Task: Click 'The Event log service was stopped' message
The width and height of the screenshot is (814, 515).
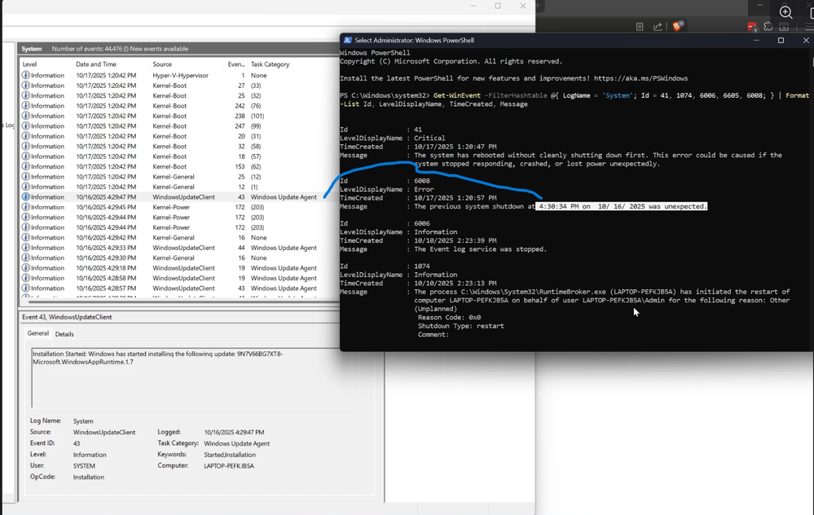Action: pos(480,249)
